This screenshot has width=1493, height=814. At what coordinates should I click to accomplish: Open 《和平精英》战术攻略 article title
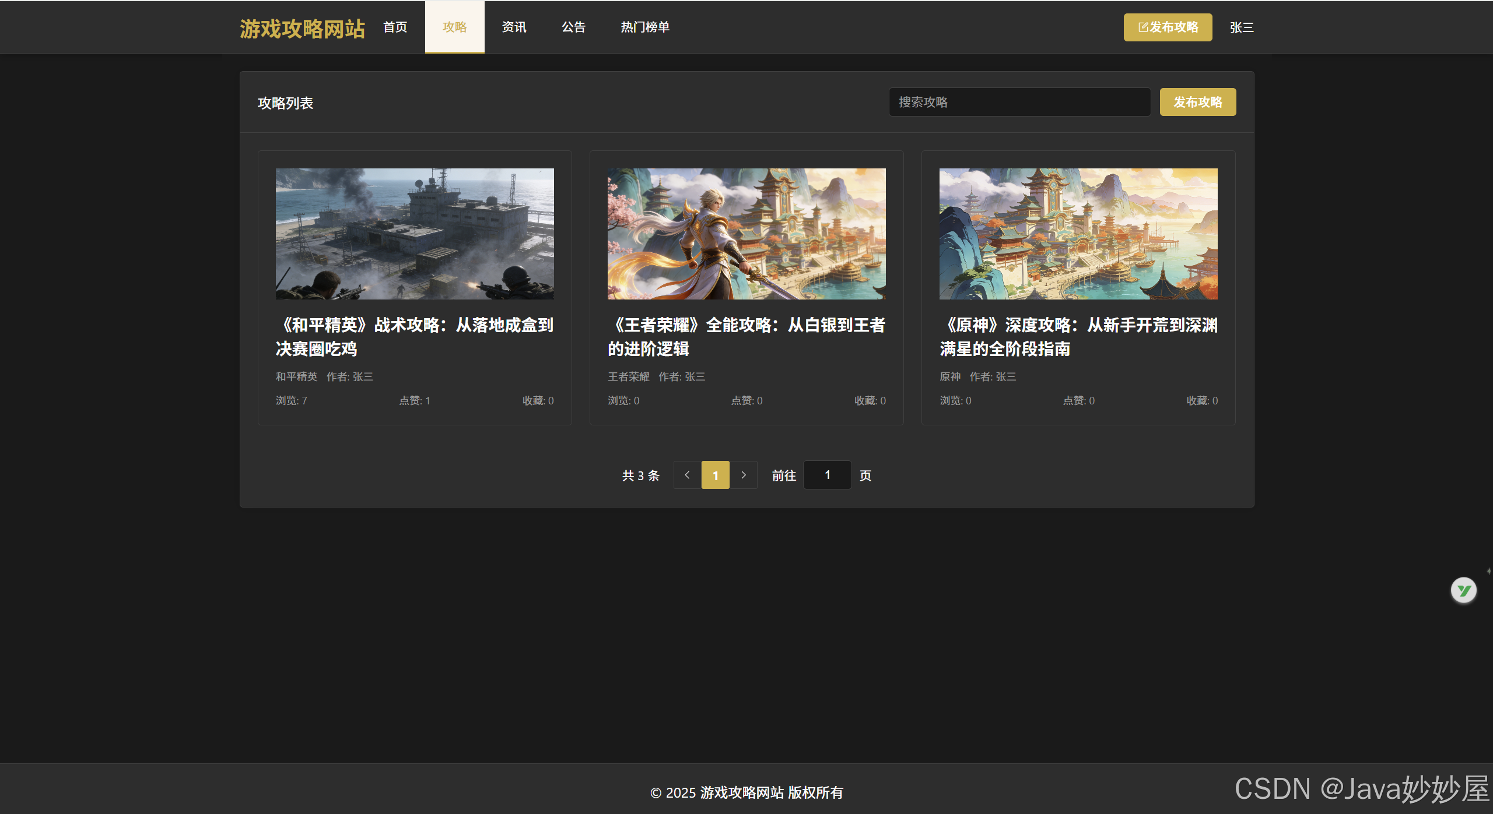(415, 337)
